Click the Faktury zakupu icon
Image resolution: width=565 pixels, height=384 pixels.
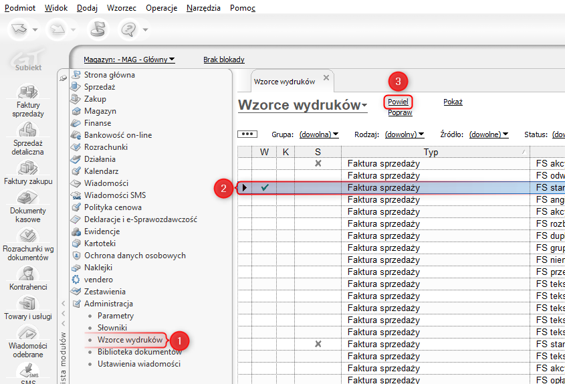click(27, 168)
